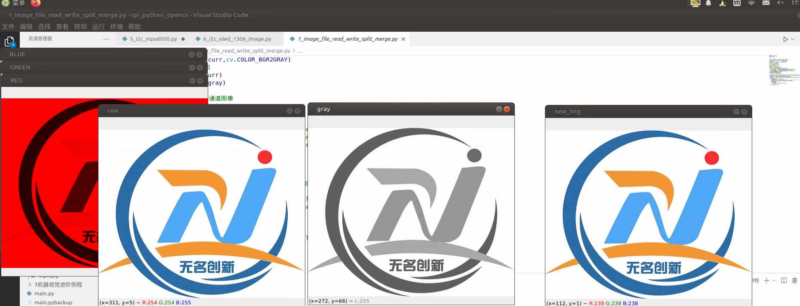The width and height of the screenshot is (800, 306).
Task: Open the mail envelope indicator
Action: (766, 3)
